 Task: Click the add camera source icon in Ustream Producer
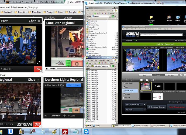click(142, 80)
